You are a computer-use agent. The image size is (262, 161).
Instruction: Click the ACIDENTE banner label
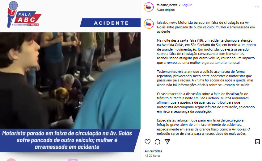[x=111, y=23]
